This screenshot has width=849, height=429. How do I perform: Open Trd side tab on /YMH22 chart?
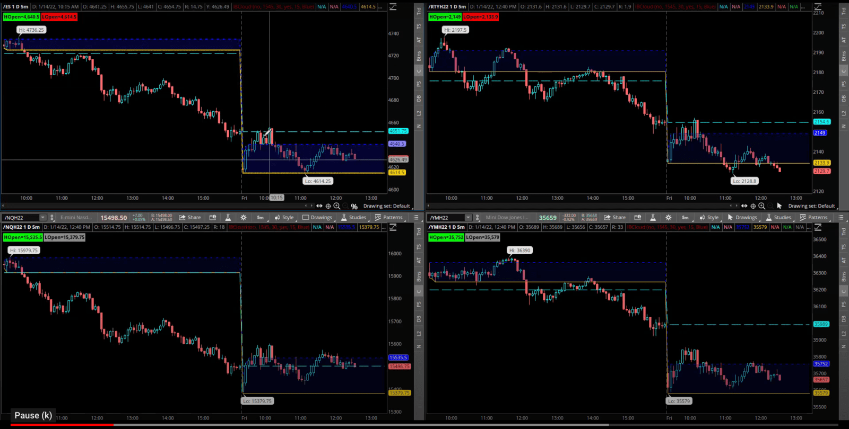[844, 231]
